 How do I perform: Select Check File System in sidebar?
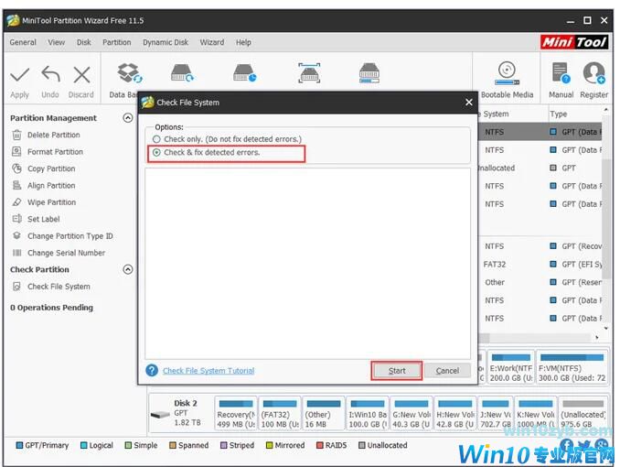[59, 287]
